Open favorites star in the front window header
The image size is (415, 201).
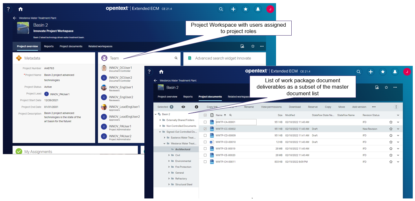tap(383, 72)
